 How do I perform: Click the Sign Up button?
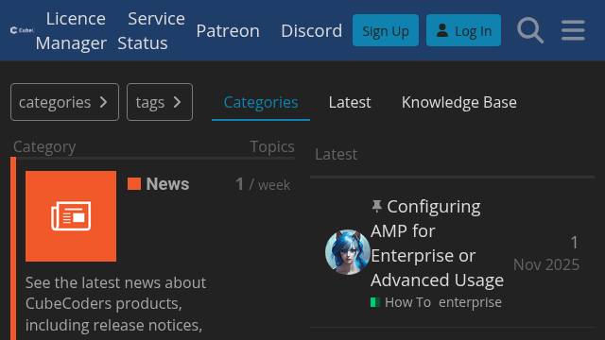tap(386, 30)
